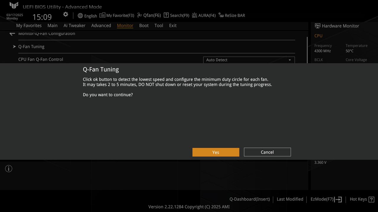Image resolution: width=378 pixels, height=212 pixels.
Task: Cancel the Q-Fan Tuning dialog
Action: 267,152
